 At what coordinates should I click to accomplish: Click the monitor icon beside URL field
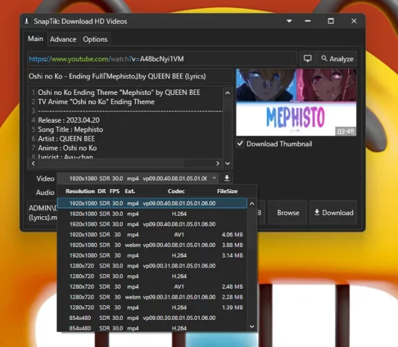tap(308, 58)
